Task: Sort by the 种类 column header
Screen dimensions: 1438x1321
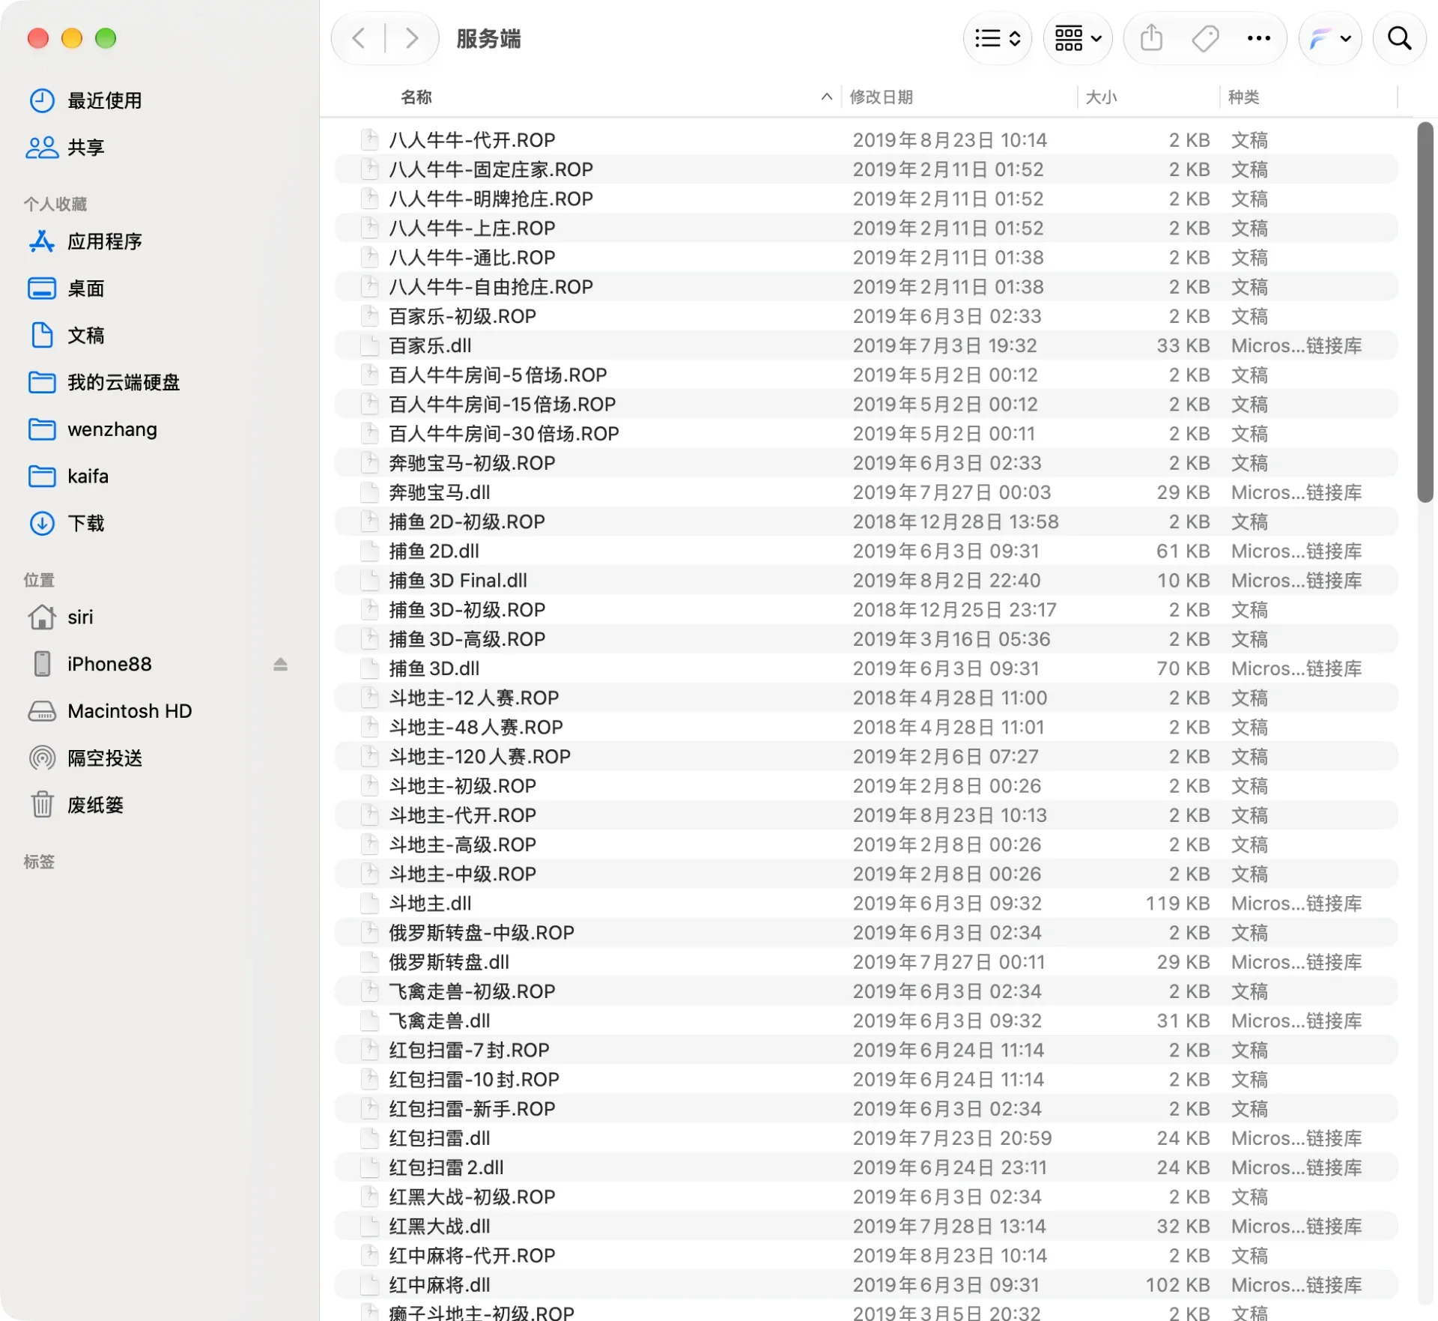Action: point(1243,97)
